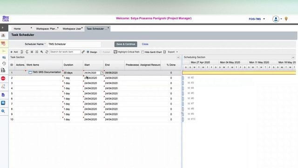Select the greyed radio button next to Design
Screen dimensions: 298x168
(101, 52)
